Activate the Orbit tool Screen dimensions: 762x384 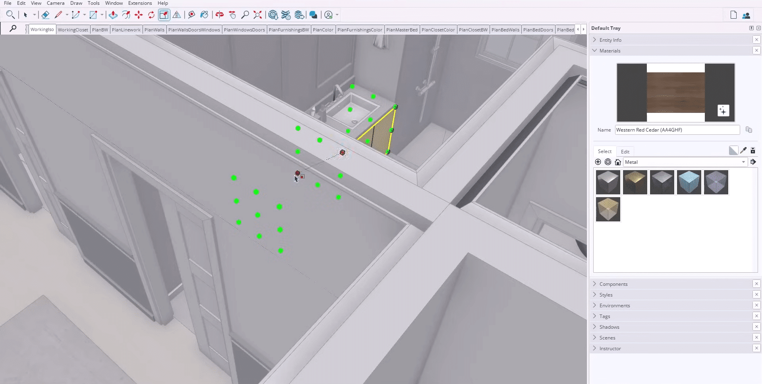point(220,15)
